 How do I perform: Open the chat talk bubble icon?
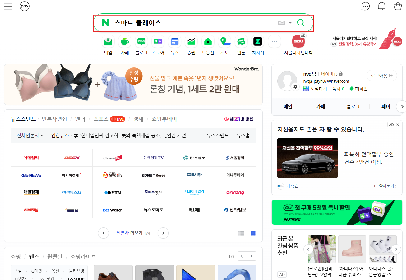pos(366,6)
